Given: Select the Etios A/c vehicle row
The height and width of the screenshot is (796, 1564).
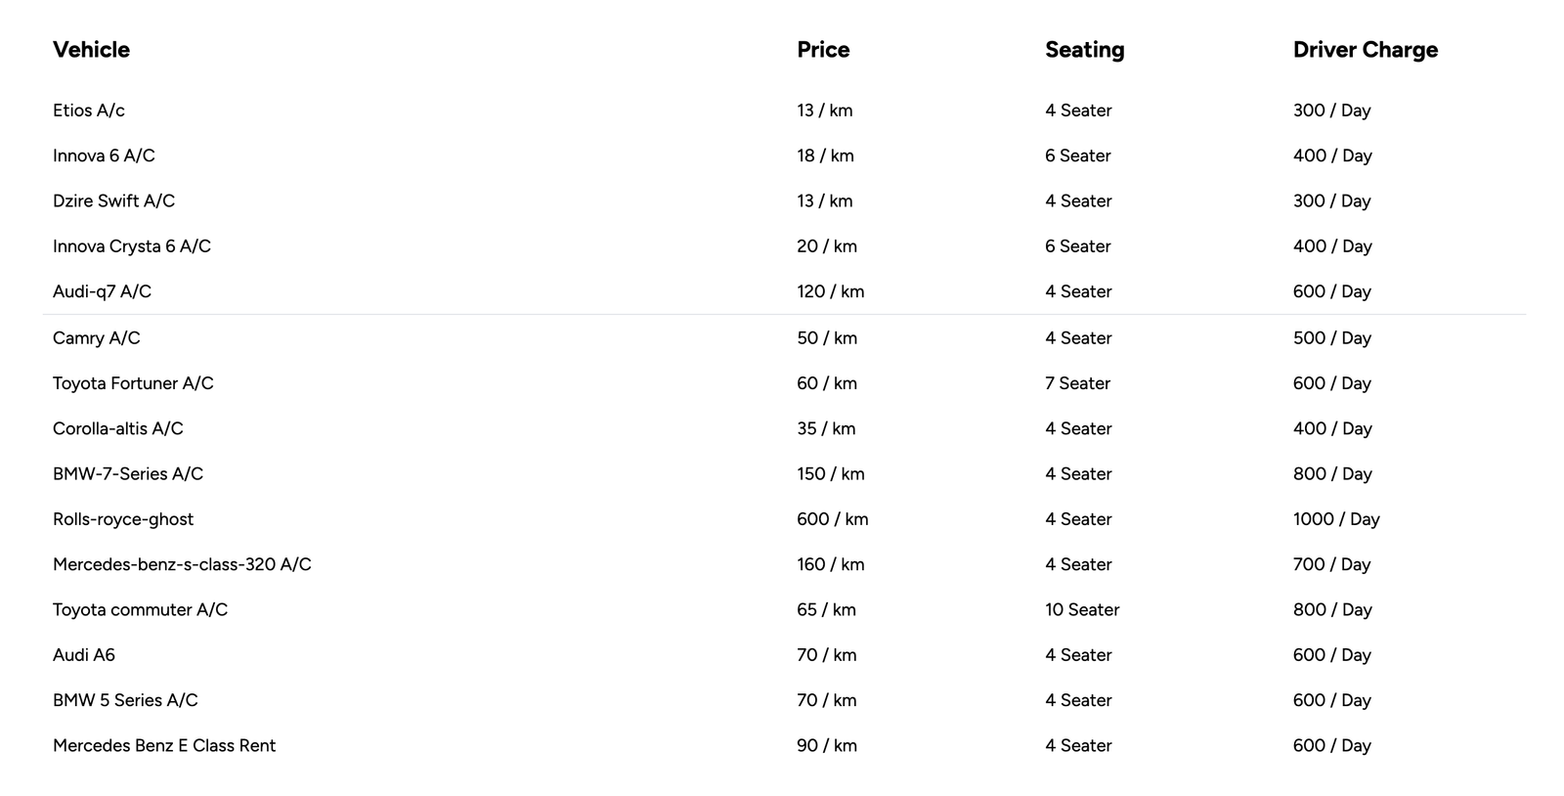Looking at the screenshot, I should coord(89,111).
